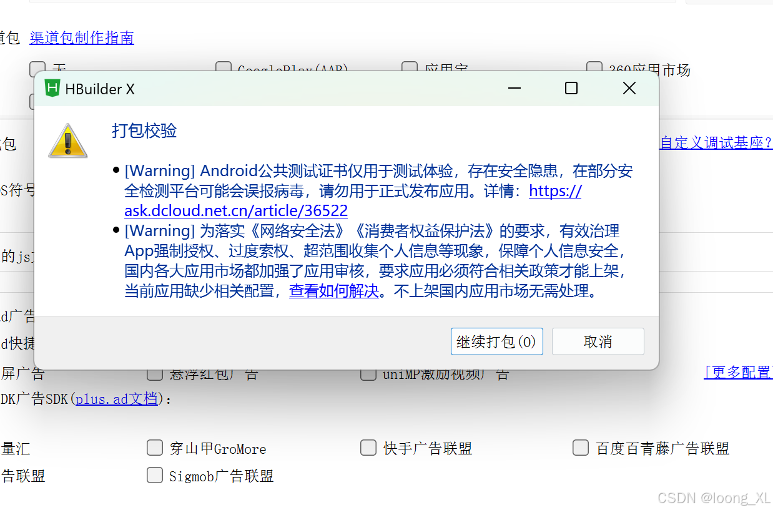Toggle the 悬浮红包广告 checkbox
Viewport: 773px width, 510px height.
155,375
